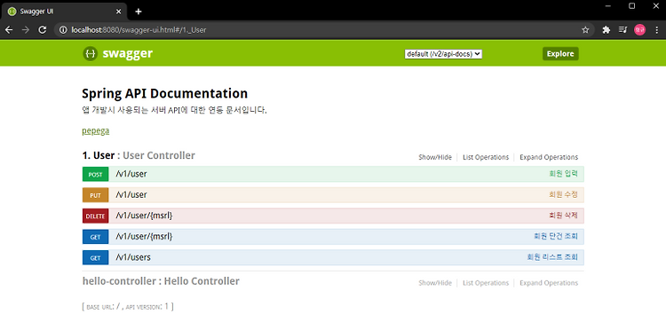Open the media control playlist icon
The height and width of the screenshot is (330, 666).
[622, 29]
